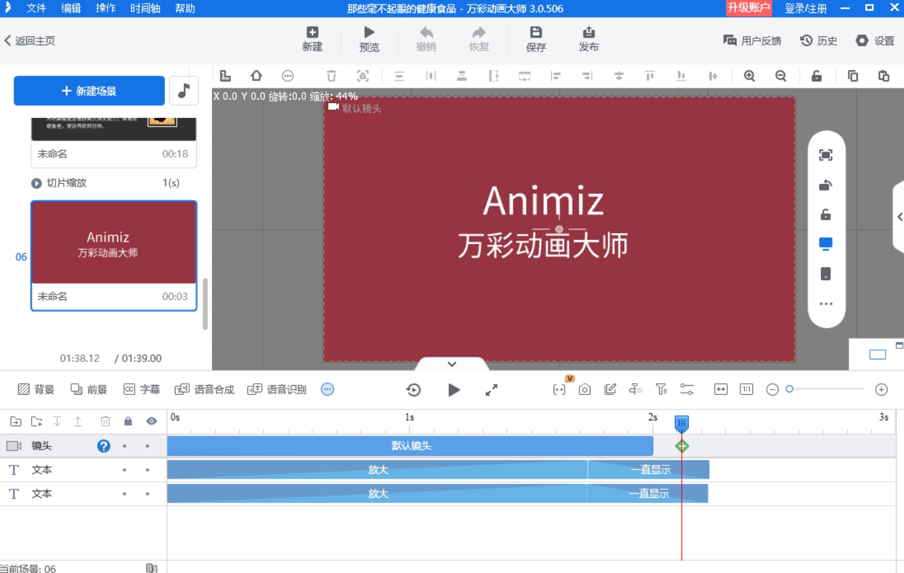
Task: Click the blue playhead marker on timeline
Action: 682,423
